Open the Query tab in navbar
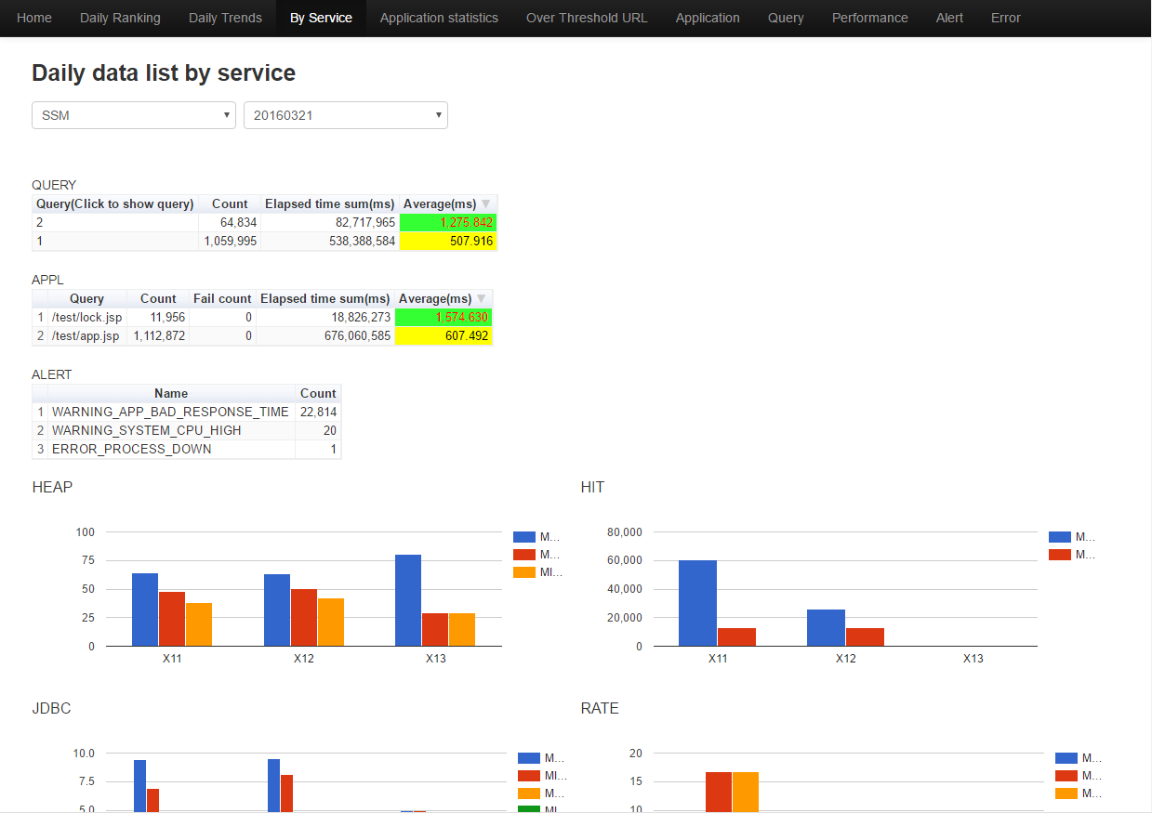The width and height of the screenshot is (1152, 813). click(786, 18)
